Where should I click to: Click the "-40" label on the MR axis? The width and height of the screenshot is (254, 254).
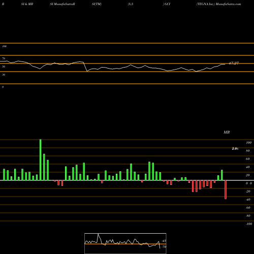pos(248,200)
